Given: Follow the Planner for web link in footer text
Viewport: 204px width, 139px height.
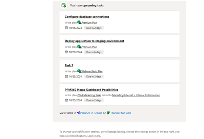Looking at the screenshot, I should point(116,132).
